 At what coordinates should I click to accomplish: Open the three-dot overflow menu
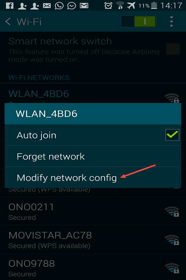pyautogui.click(x=172, y=21)
